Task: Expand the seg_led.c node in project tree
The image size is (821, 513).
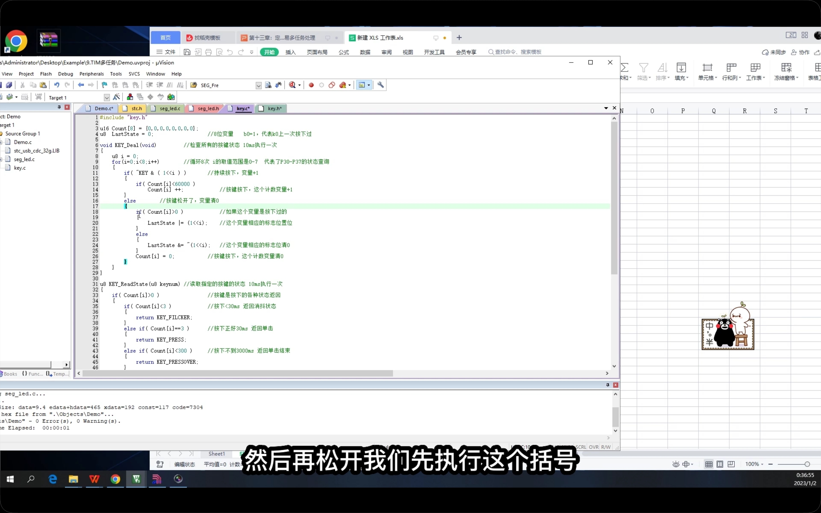Action: click(1, 159)
